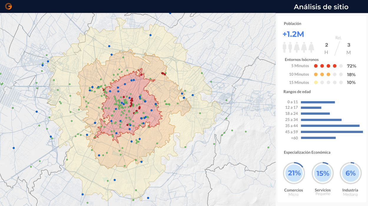Click the bar for age 45 a 59
The width and height of the screenshot is (368, 206).
tap(332, 132)
